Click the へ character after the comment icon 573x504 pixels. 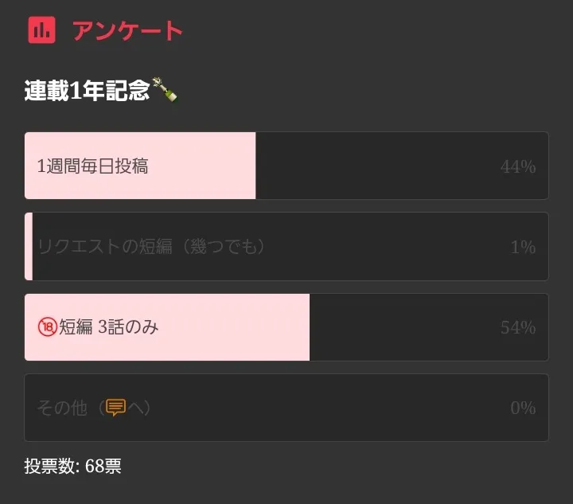(136, 408)
